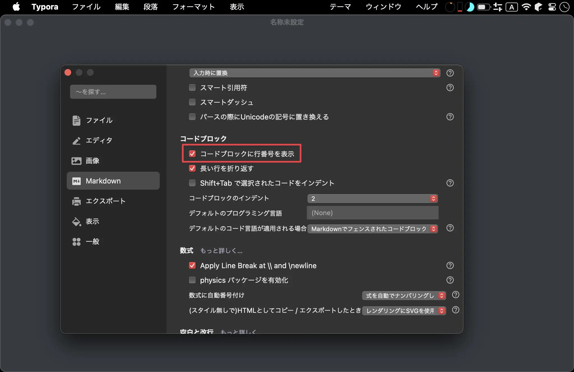Viewport: 574px width, 372px height.
Task: Open 式を自動でナンバリングし dropdown
Action: coord(404,296)
